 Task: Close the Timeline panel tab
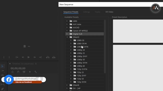point(10,64)
